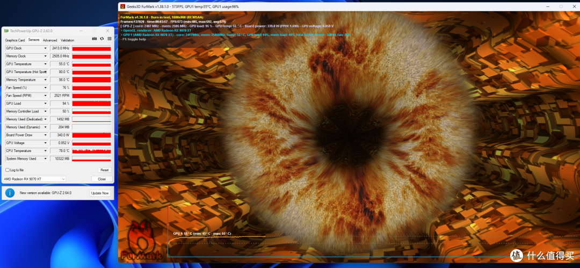580x268 pixels.
Task: Open the Validation tab
Action: tap(67, 40)
